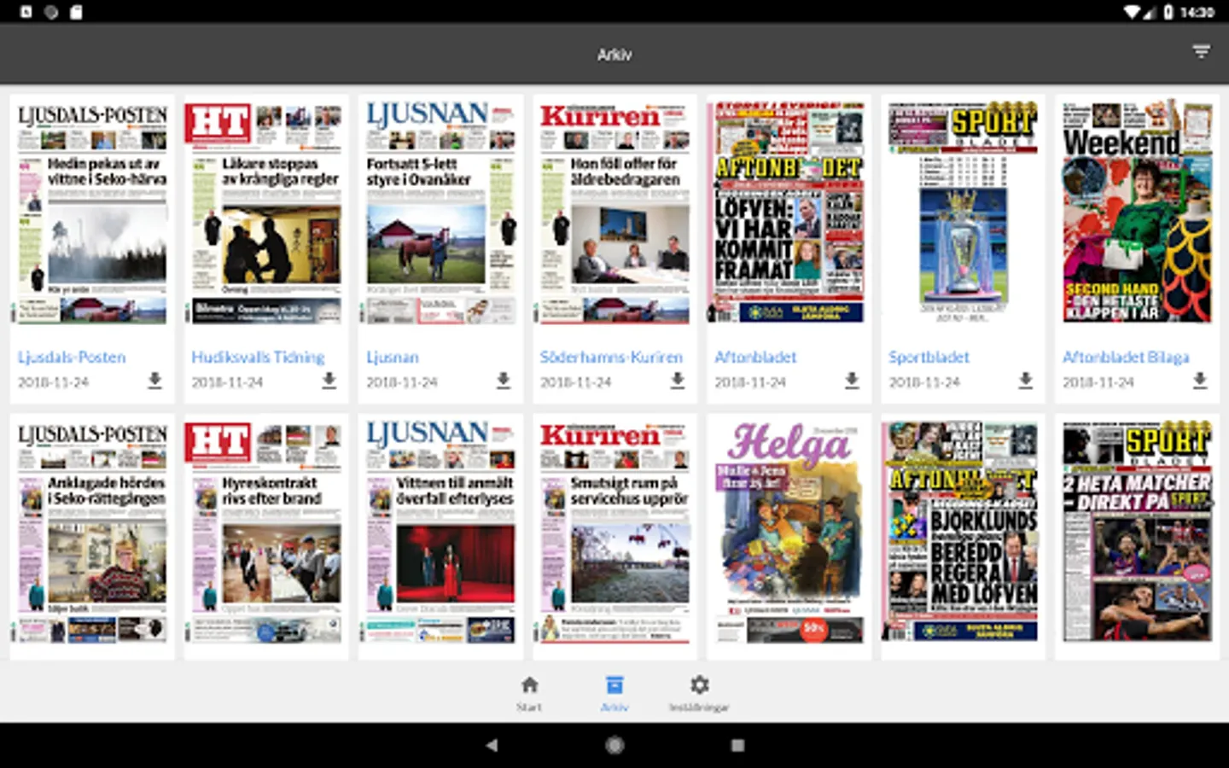
Task: Open the Ljusnan title link
Action: tap(393, 357)
